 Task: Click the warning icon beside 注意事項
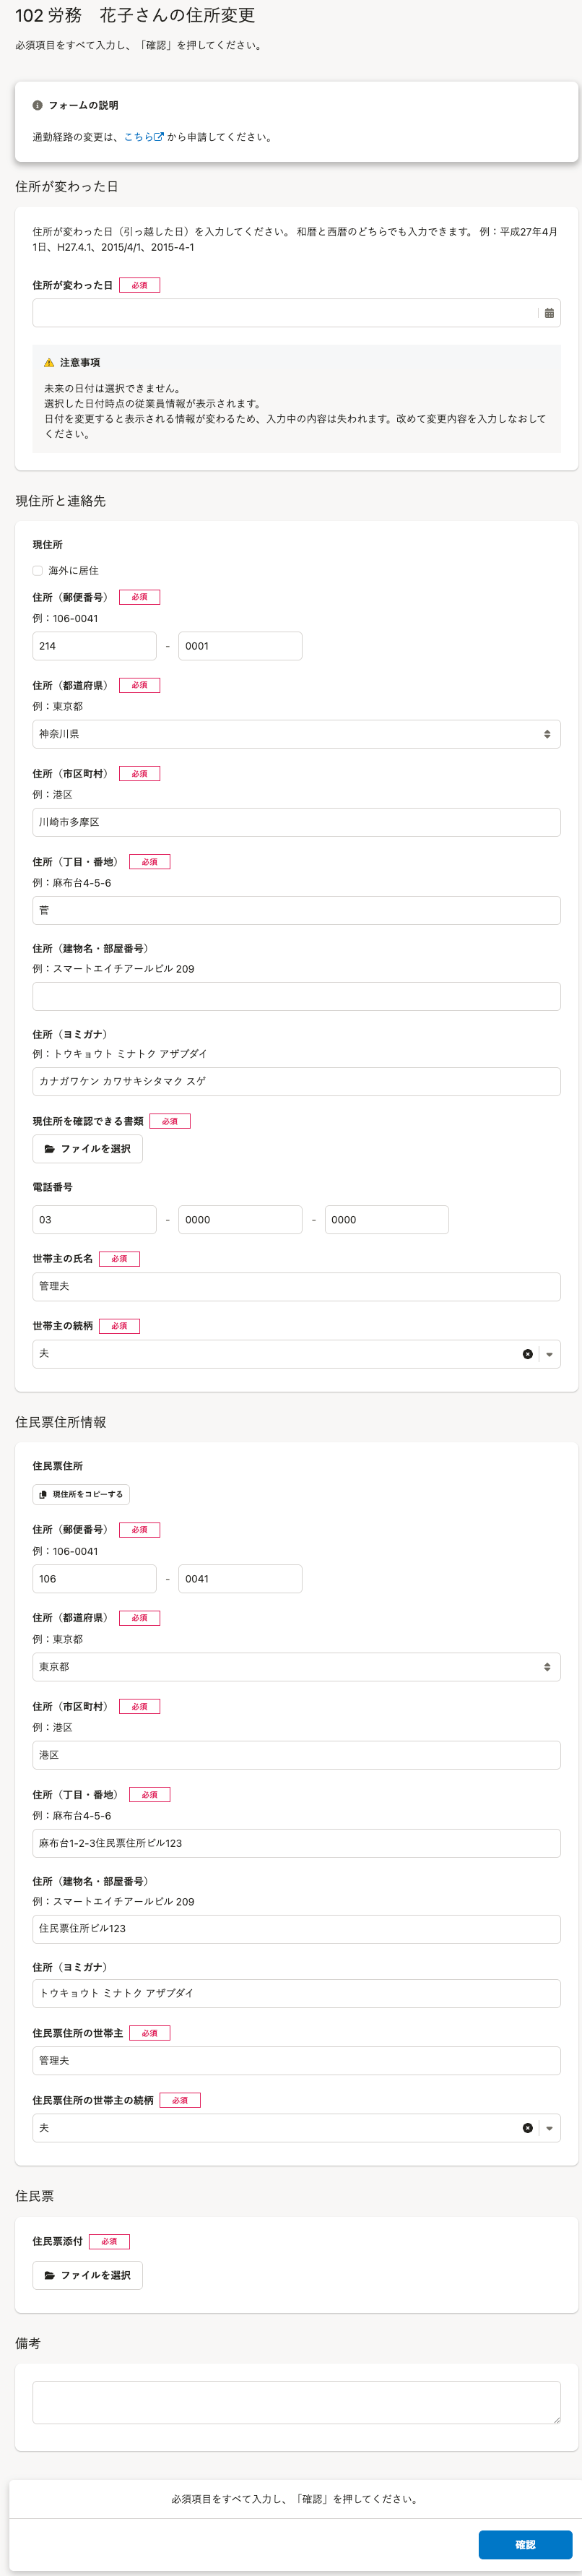pyautogui.click(x=49, y=363)
